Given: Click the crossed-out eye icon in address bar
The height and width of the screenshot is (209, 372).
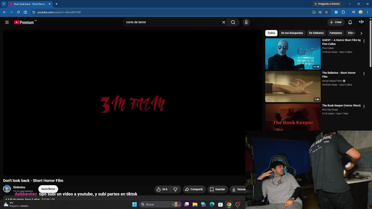Looking at the screenshot, I should [x=320, y=12].
